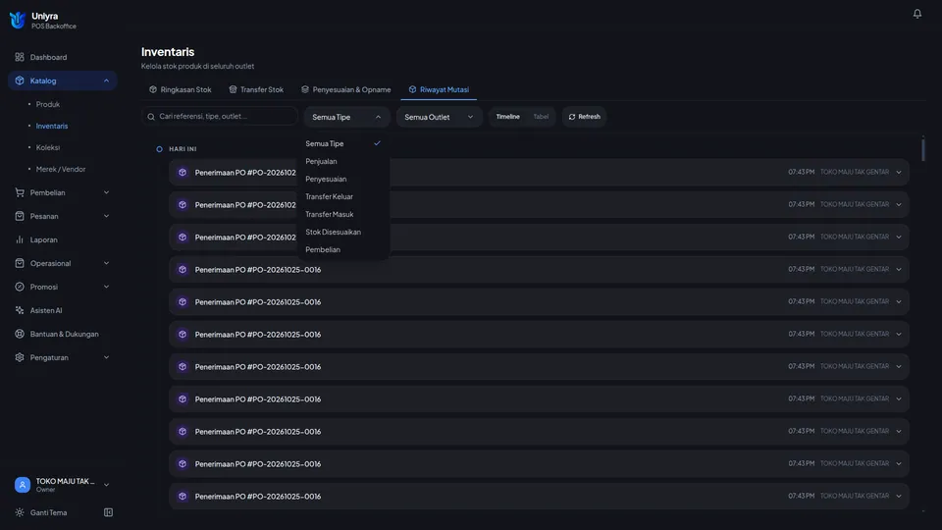Click the Katalog box icon

point(20,80)
